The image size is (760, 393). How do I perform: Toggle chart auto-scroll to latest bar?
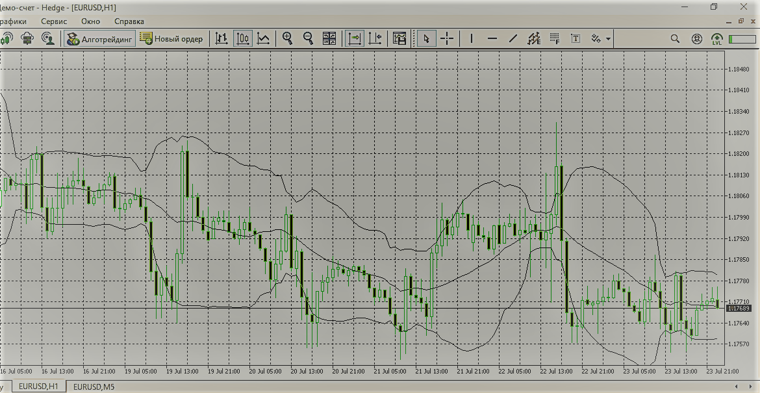click(354, 38)
